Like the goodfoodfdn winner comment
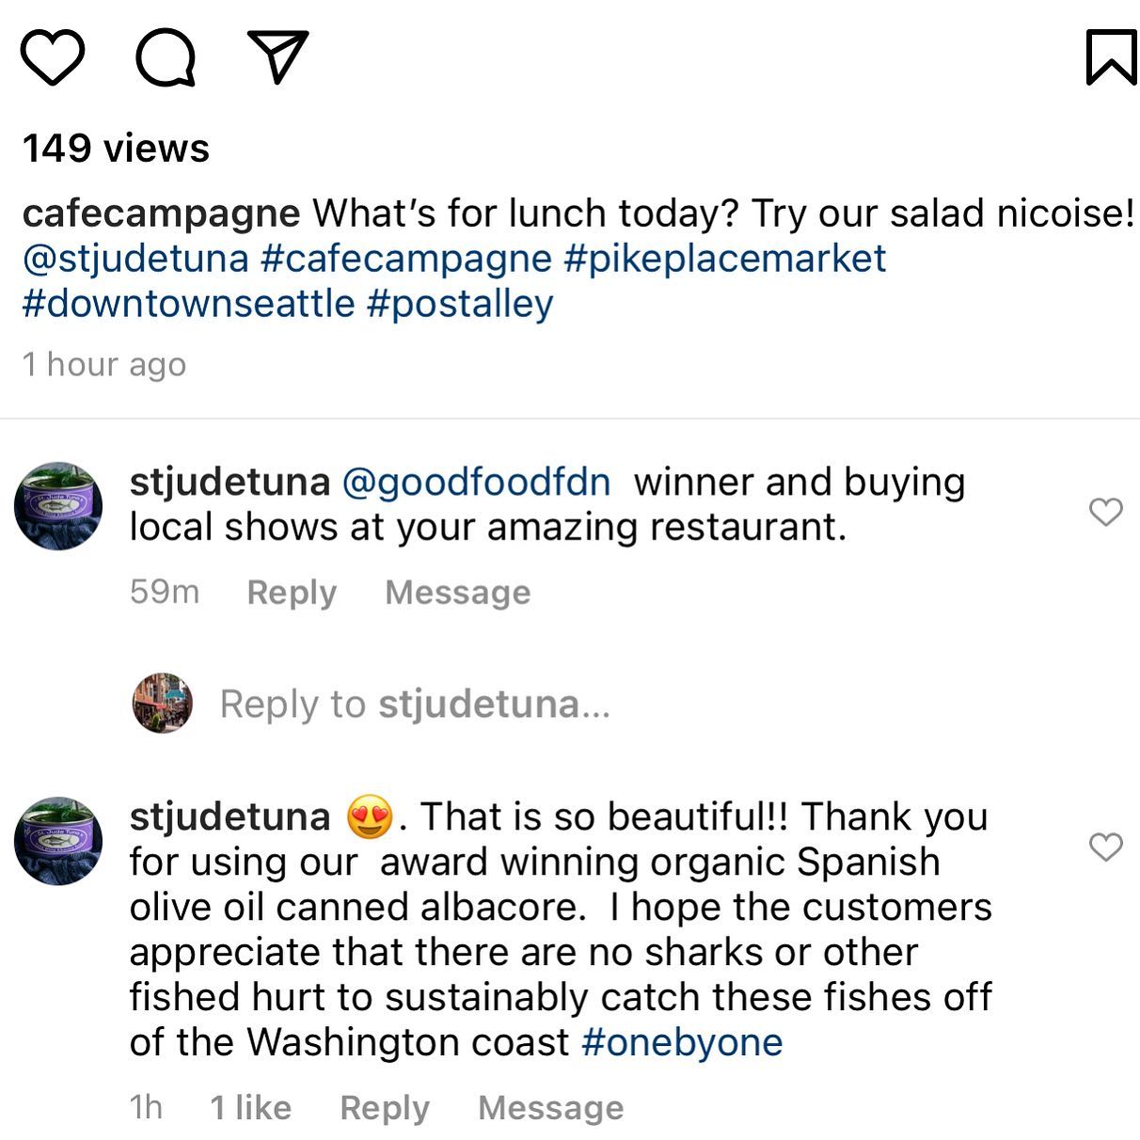This screenshot has height=1140, width=1140. tap(1105, 512)
